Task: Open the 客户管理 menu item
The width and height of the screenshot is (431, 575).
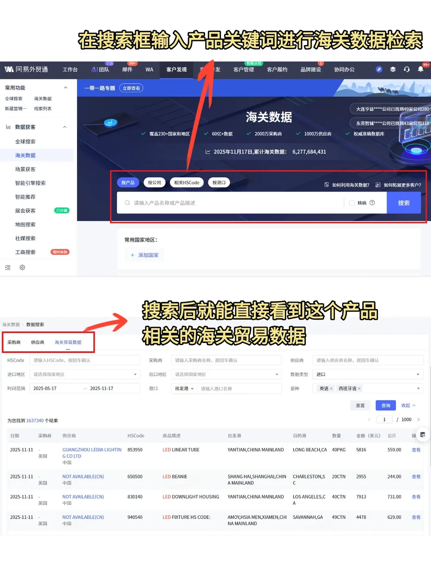Action: [243, 69]
